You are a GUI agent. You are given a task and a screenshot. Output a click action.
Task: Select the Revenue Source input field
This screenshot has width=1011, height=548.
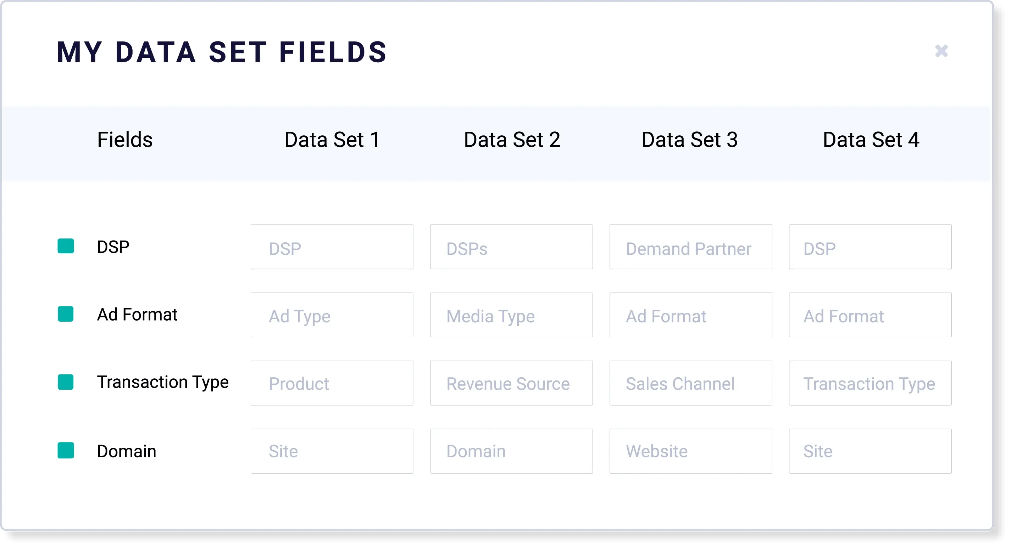point(511,383)
